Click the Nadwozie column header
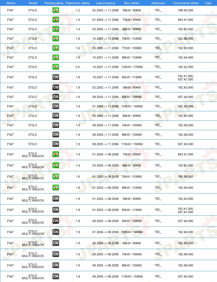 click(158, 3)
